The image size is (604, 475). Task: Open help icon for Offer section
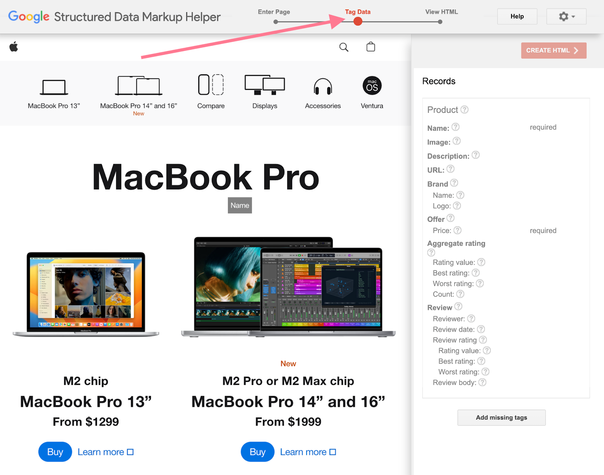(x=451, y=218)
